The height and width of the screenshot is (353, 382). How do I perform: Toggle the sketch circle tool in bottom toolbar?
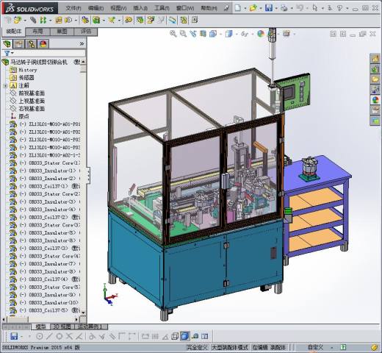(59, 336)
